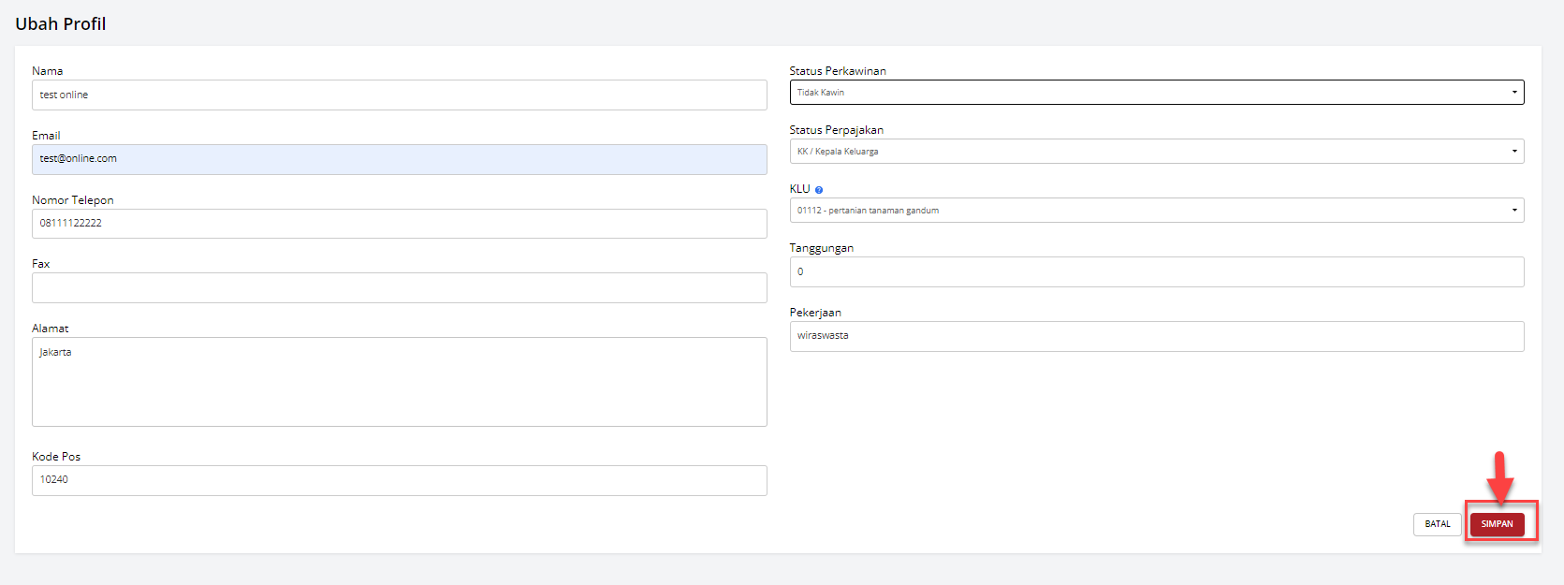Click into the Email input field
1564x585 pixels.
point(399,159)
